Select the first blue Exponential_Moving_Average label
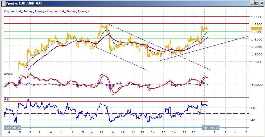Screen dimensions: 265x137 [25, 11]
